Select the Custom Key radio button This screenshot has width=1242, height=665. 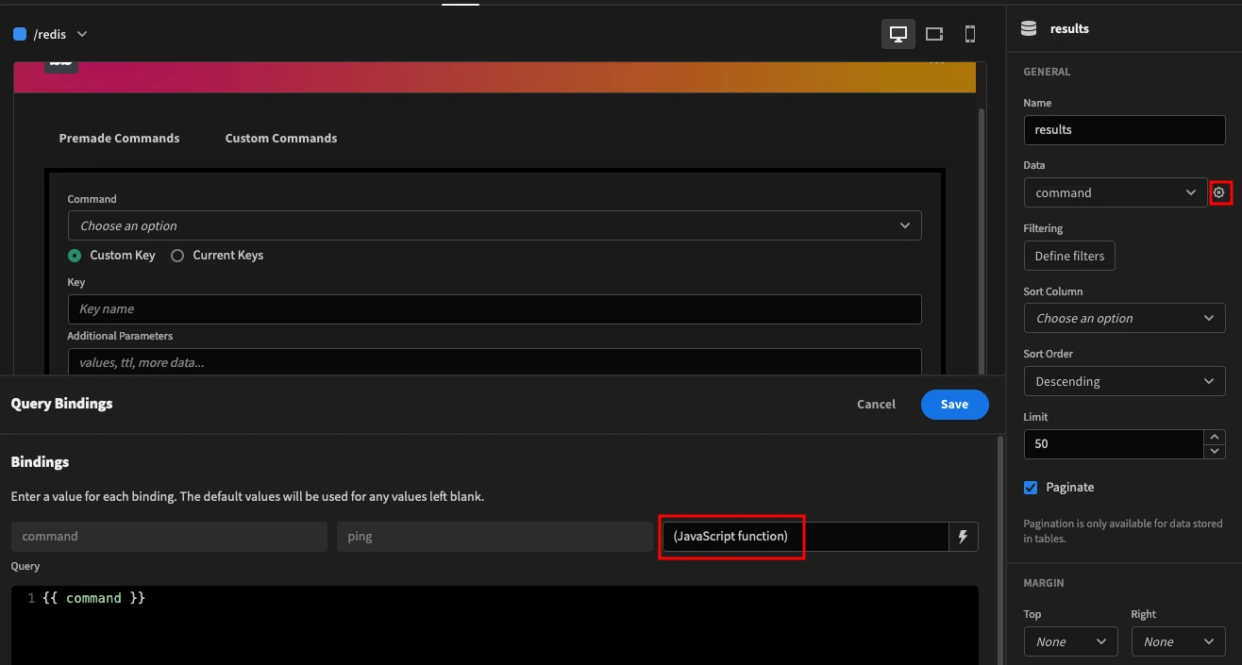tap(75, 256)
